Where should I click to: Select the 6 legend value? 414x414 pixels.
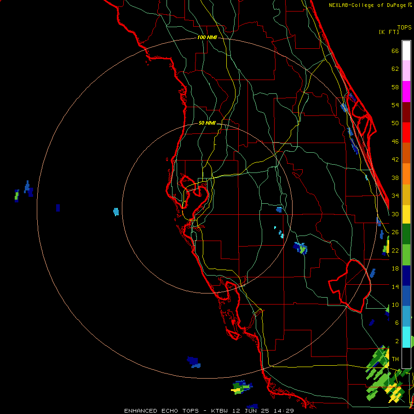(x=397, y=323)
